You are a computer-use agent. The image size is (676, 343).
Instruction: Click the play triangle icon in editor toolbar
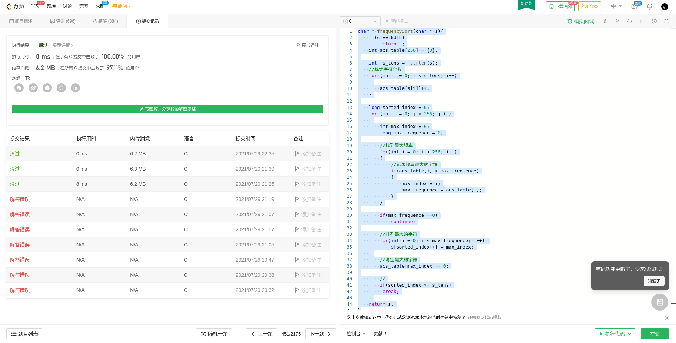click(617, 21)
